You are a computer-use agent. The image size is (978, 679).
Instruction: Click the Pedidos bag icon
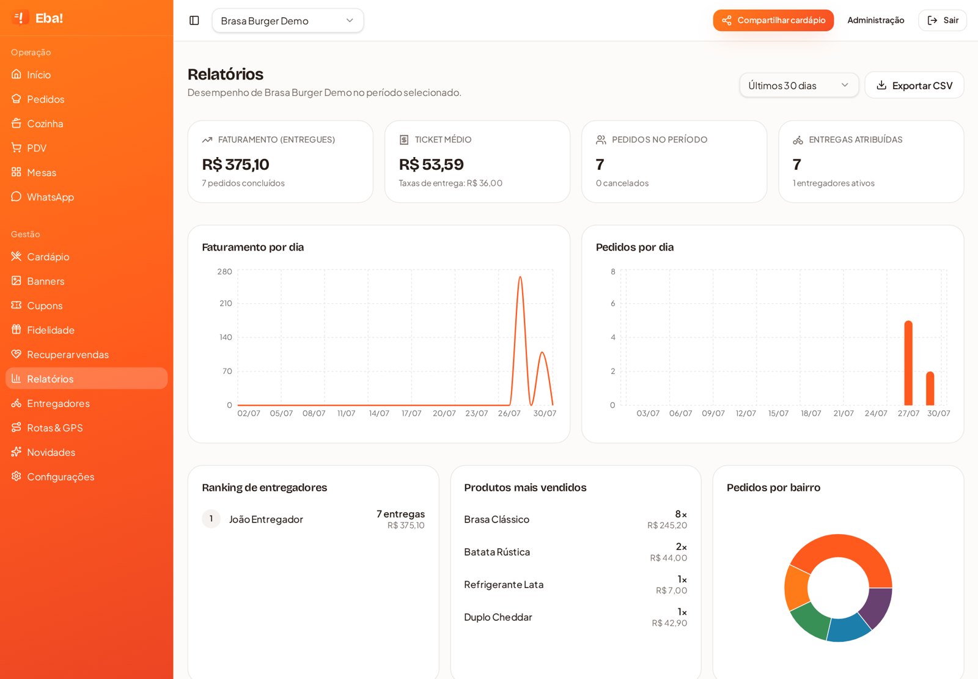(x=17, y=98)
